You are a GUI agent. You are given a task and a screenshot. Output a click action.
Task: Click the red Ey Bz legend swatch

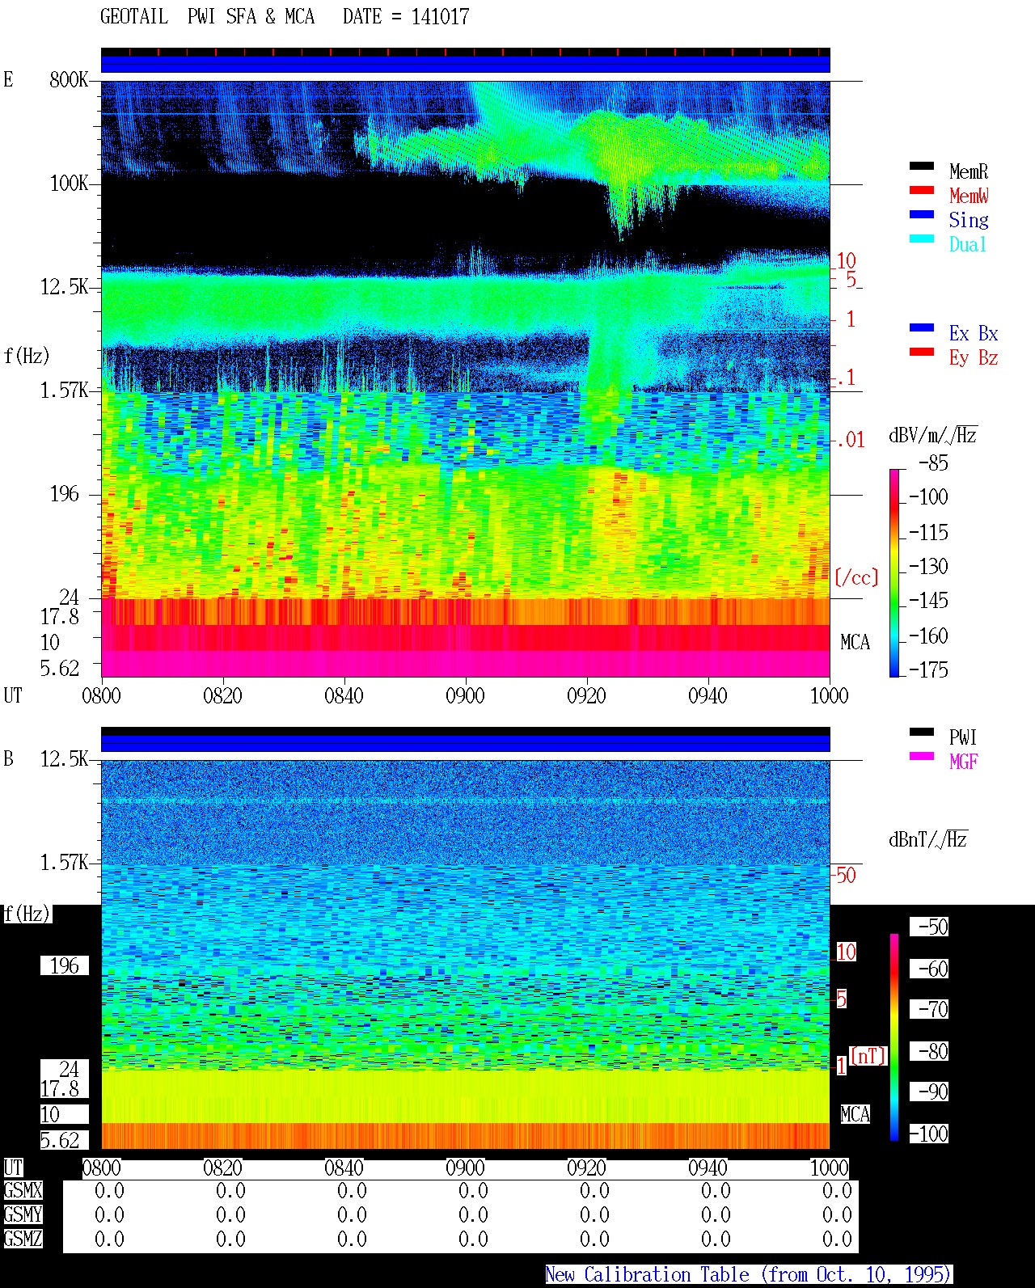point(922,352)
